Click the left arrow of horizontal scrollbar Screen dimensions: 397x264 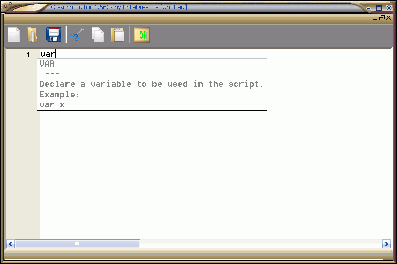pyautogui.click(x=10, y=244)
